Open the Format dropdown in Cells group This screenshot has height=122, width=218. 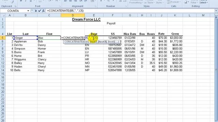tap(174, 2)
